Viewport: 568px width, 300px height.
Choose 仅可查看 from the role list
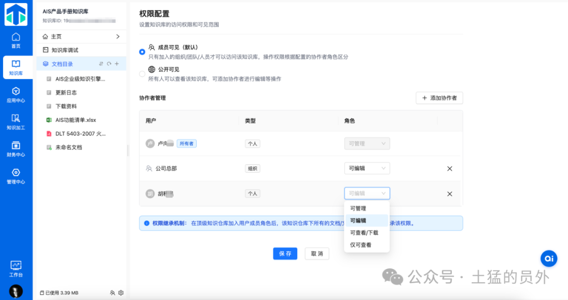point(367,245)
